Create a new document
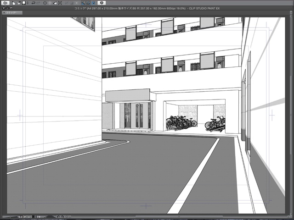The height and width of the screenshot is (220, 294). (13, 3)
